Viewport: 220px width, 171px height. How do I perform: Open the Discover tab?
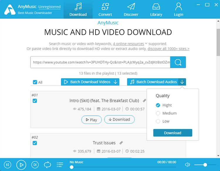click(131, 9)
